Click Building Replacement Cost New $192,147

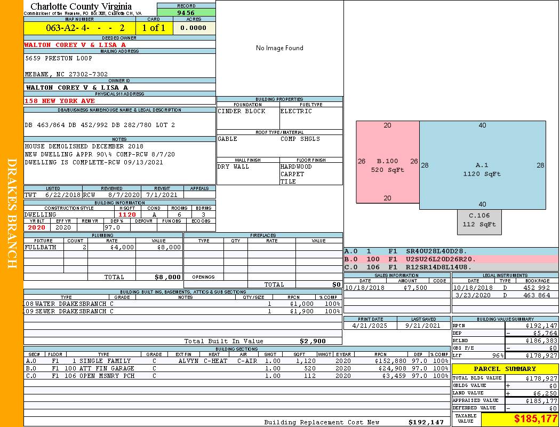[x=426, y=422]
